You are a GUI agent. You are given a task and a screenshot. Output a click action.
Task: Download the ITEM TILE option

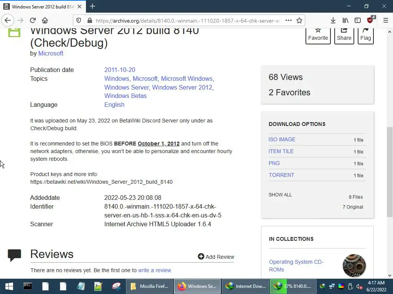coord(281,151)
